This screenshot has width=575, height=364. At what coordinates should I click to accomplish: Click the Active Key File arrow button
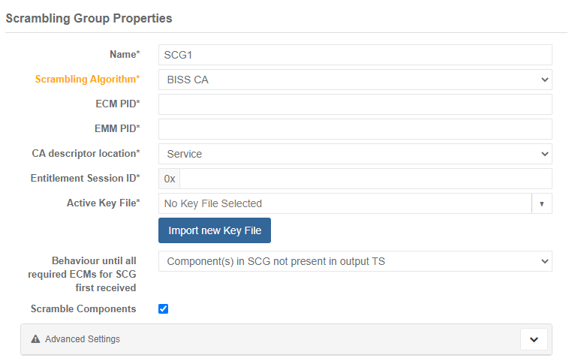pyautogui.click(x=541, y=203)
